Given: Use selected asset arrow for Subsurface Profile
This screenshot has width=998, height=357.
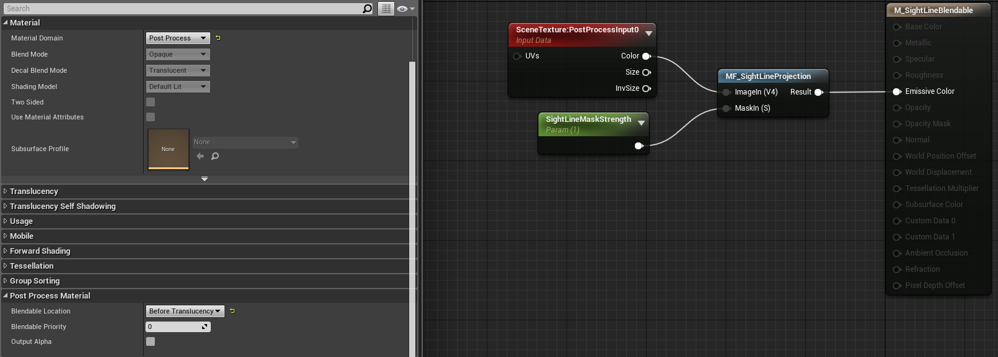Looking at the screenshot, I should [x=200, y=156].
